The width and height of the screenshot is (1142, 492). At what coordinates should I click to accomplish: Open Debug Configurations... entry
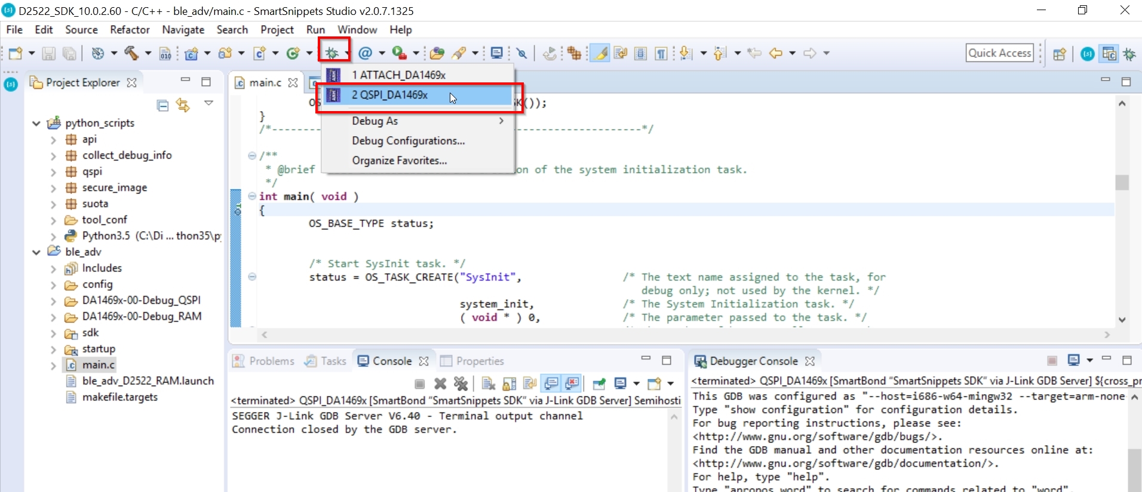418,141
